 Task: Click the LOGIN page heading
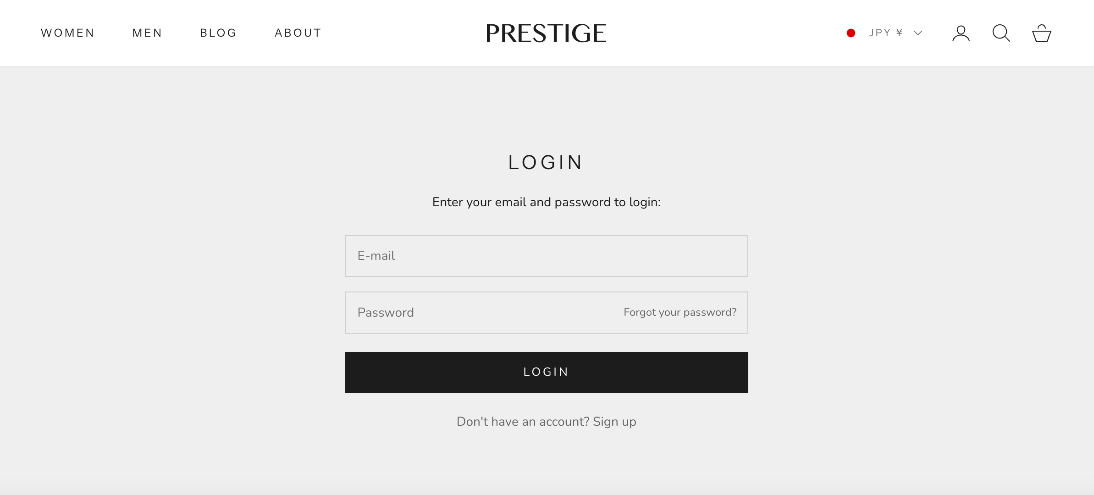546,162
